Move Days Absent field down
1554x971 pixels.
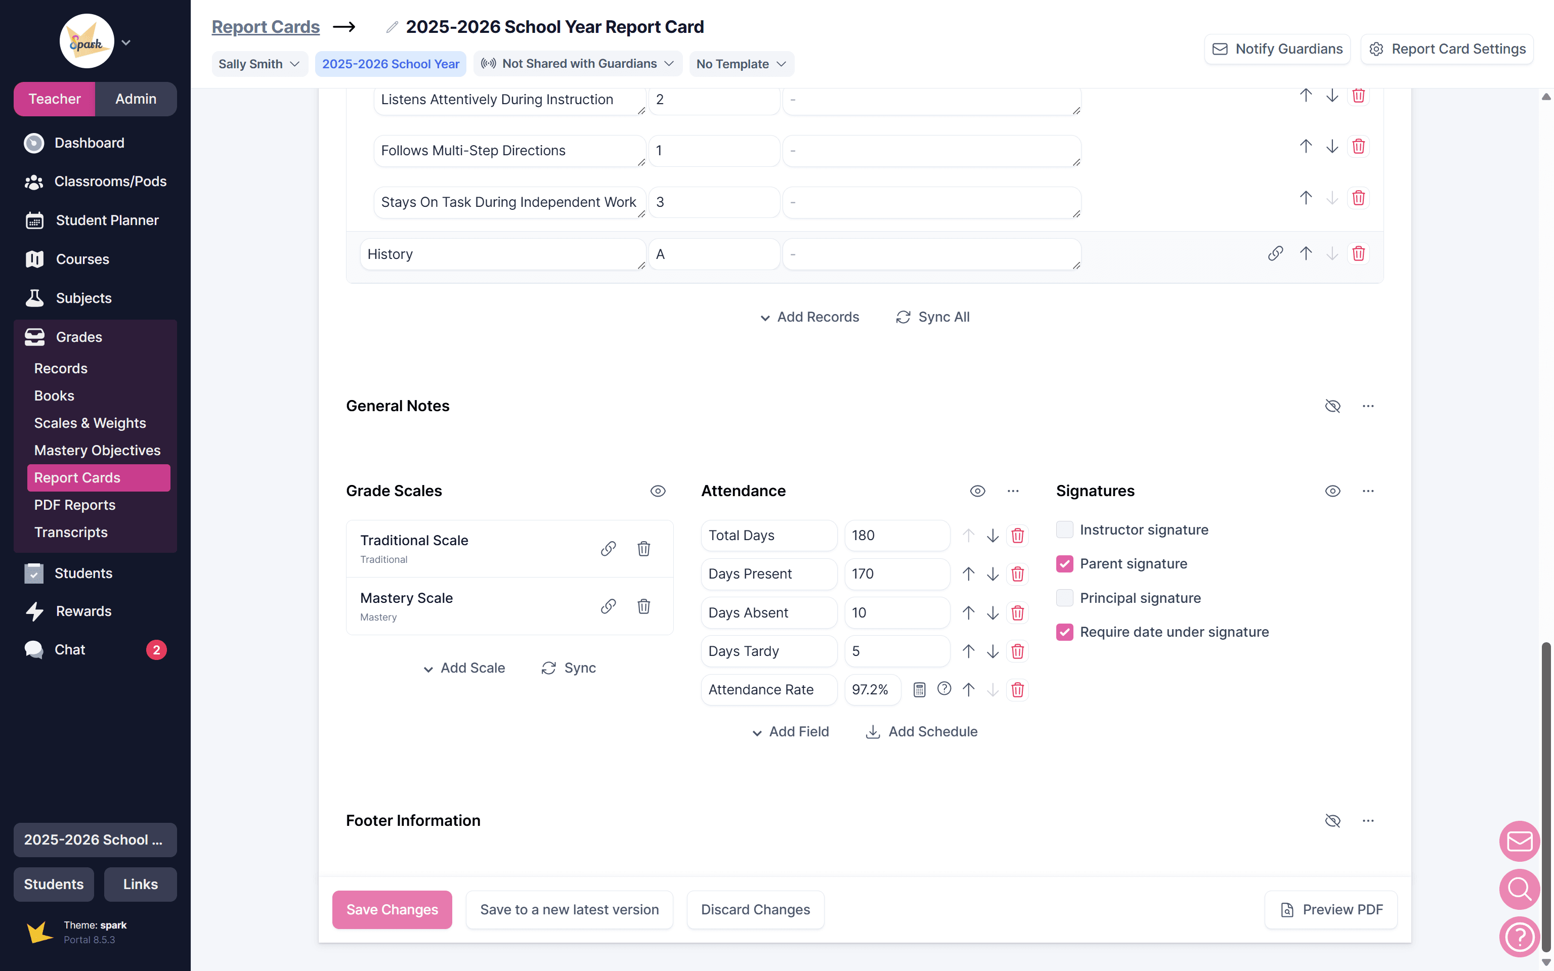993,612
